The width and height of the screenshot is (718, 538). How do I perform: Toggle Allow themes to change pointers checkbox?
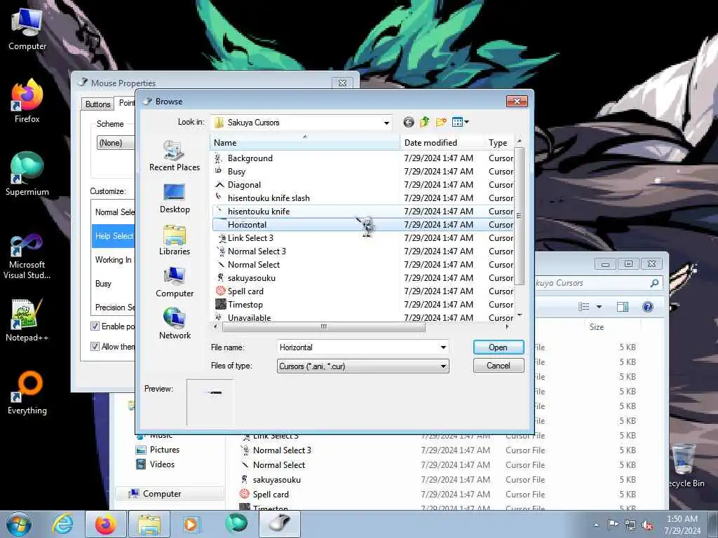(x=95, y=346)
